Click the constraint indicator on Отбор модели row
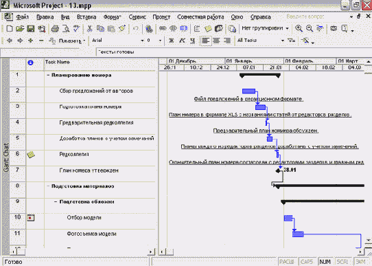The width and height of the screenshot is (372, 266). tap(31, 218)
